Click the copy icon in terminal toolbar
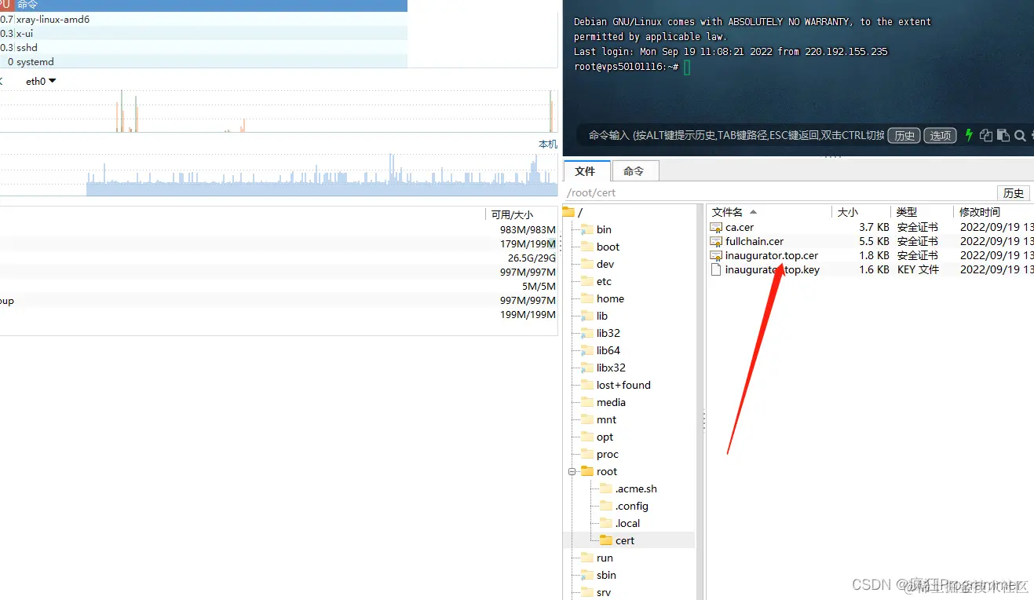 tap(986, 135)
